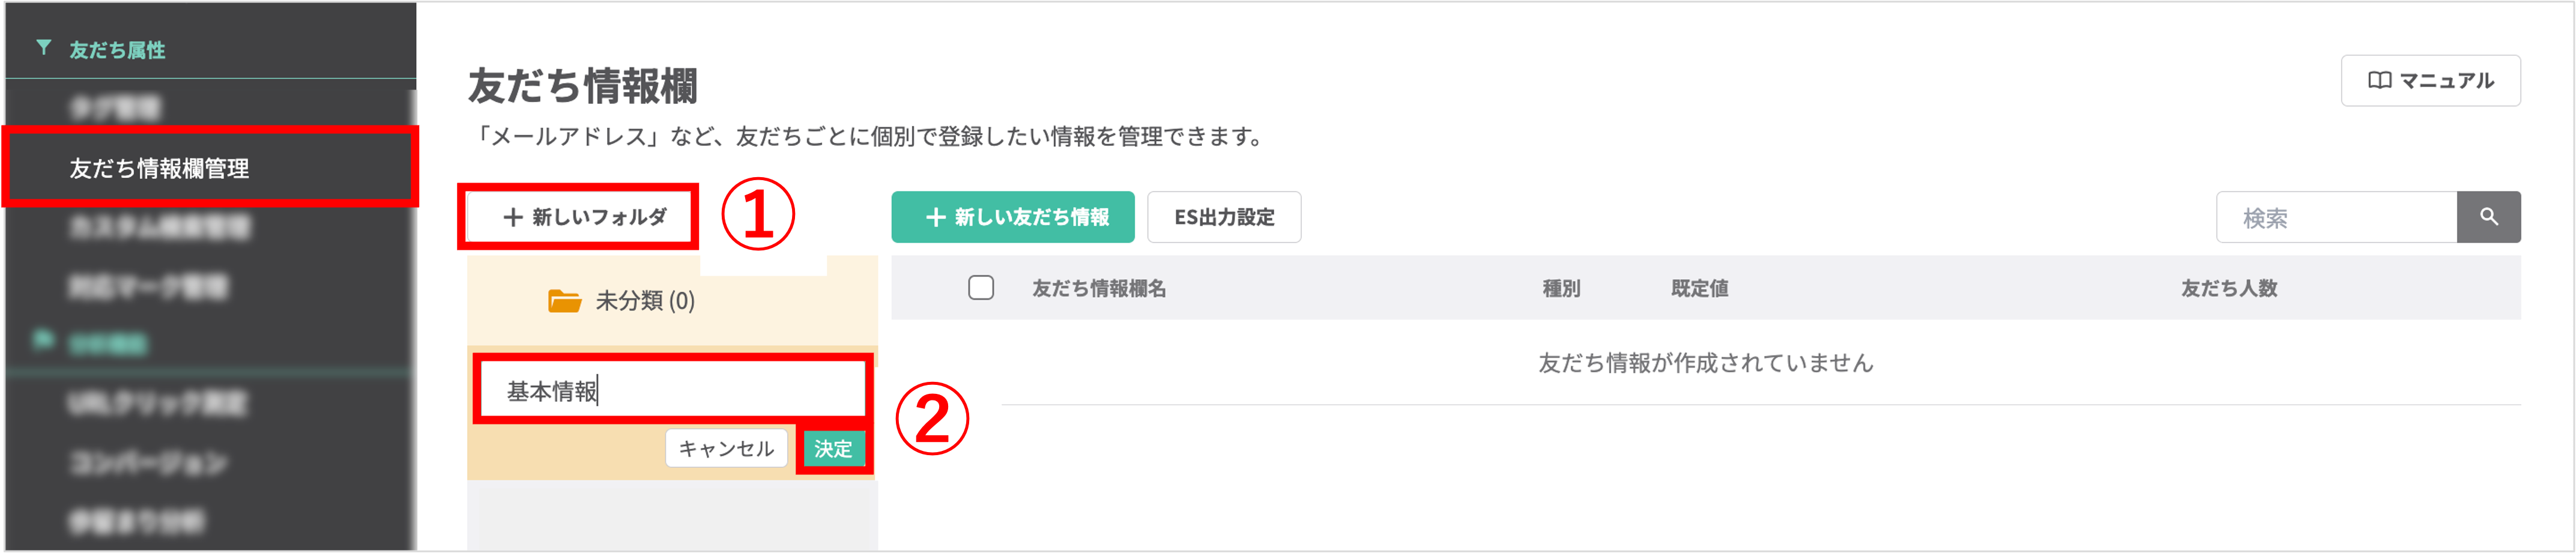
Task: Focus the folder name field with 基本情報
Action: (x=670, y=390)
